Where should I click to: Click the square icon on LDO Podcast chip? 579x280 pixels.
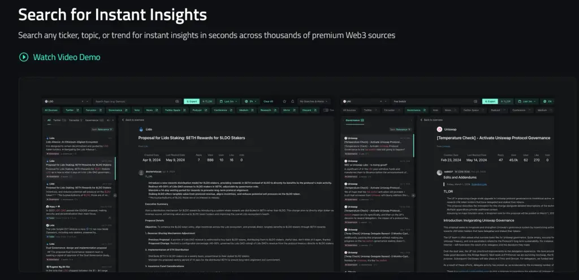206,110
